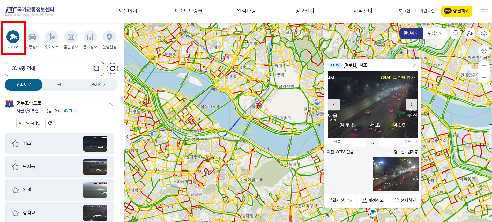The image size is (492, 222).
Task: Open 알림설정 notification settings icon
Action: coord(109,39)
